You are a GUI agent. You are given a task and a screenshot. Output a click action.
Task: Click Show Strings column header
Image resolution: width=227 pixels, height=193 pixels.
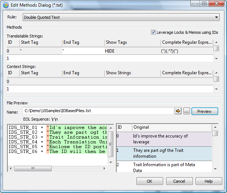133,73
